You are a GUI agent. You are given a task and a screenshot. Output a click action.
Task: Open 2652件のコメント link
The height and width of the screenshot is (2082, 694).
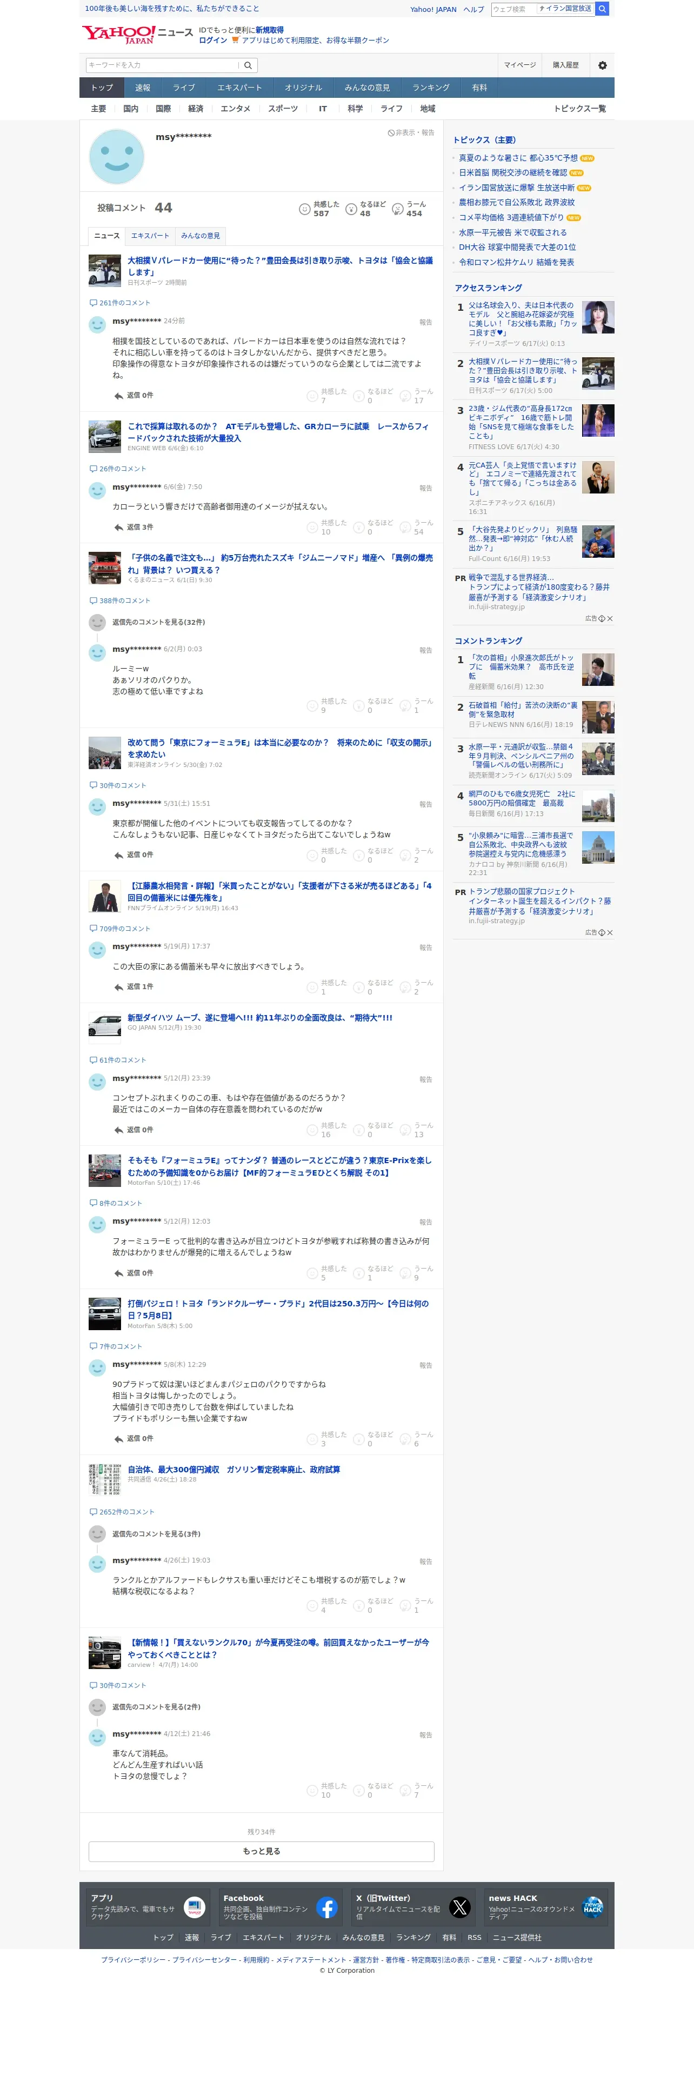(126, 1512)
